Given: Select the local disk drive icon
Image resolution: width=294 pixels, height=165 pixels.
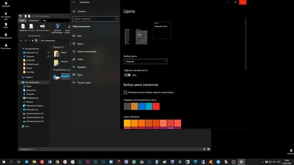Looking at the screenshot, I should [x=57, y=77].
